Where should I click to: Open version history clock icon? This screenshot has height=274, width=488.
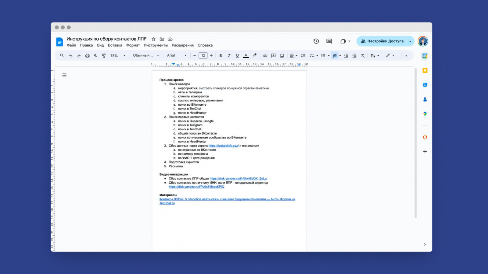coord(316,41)
